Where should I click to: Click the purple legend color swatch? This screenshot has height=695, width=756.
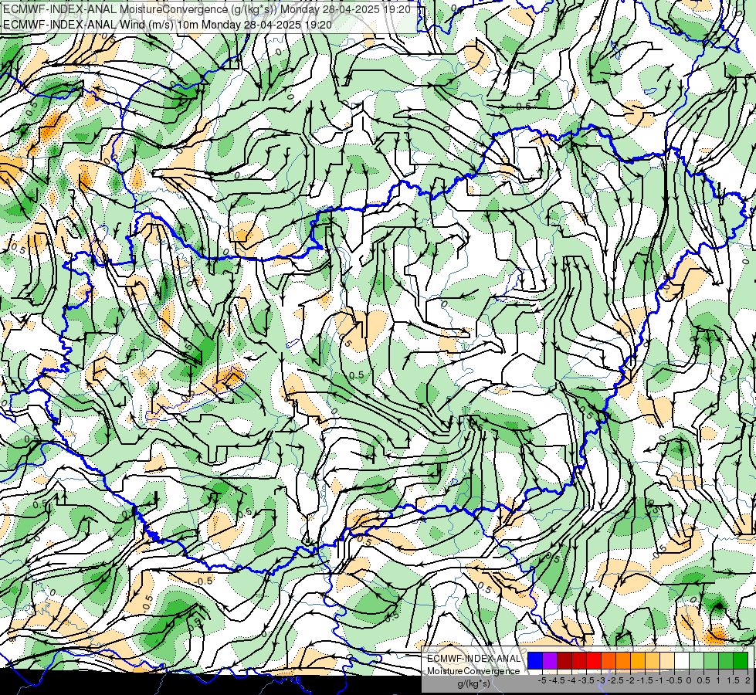[x=550, y=661]
